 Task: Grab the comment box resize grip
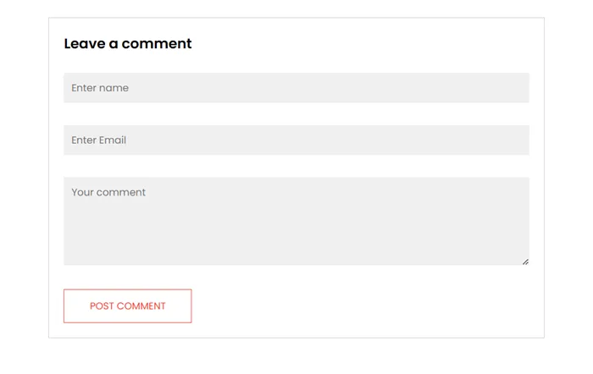click(x=525, y=261)
